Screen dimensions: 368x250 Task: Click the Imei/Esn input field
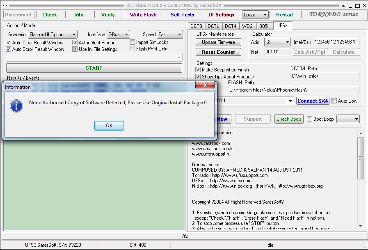337,42
